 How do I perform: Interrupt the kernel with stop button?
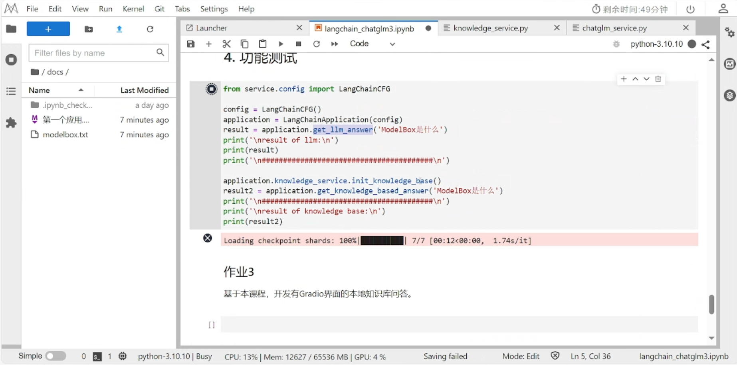[298, 44]
